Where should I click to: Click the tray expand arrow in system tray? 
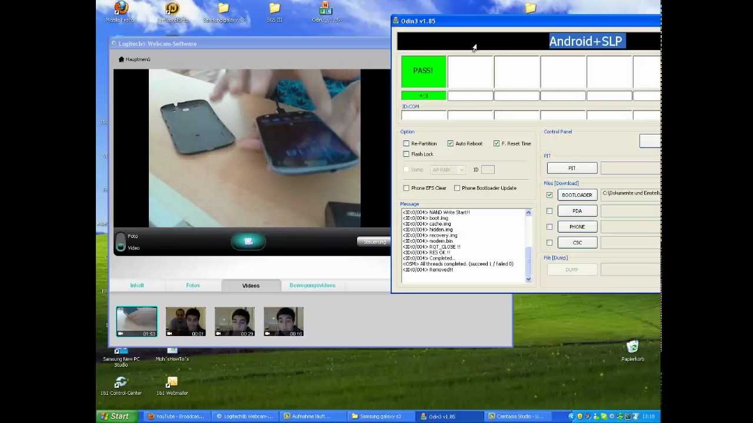(571, 417)
